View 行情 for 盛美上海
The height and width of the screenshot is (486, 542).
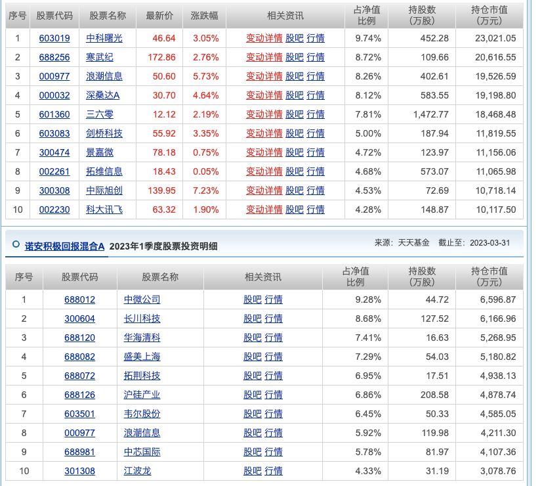click(274, 357)
